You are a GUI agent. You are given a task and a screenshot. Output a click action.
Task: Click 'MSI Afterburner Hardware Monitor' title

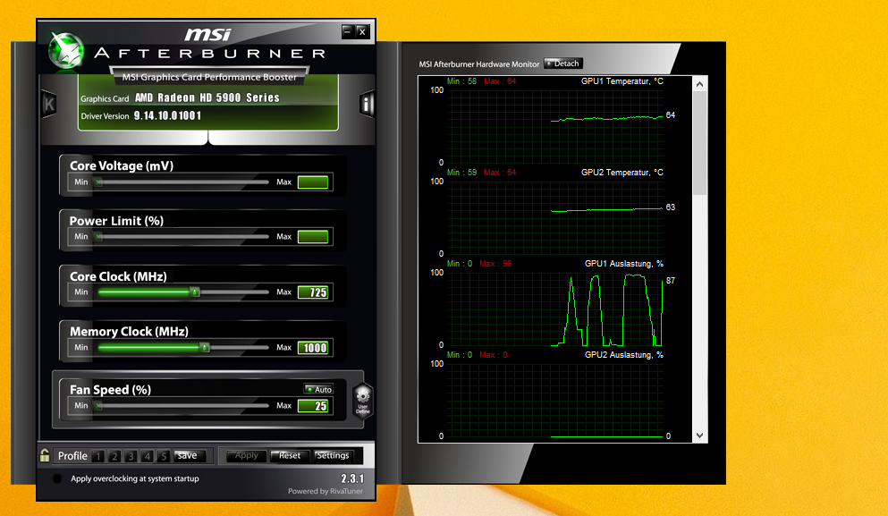(479, 64)
